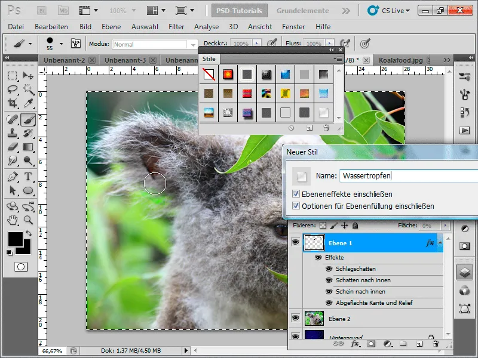The width and height of the screenshot is (478, 358).
Task: Select the Healing Brush tool
Action: click(13, 119)
